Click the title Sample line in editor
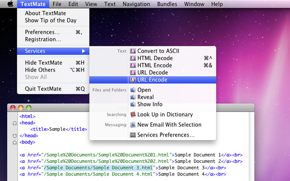The image size is (290, 181). click(x=58, y=129)
